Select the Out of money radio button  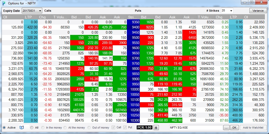pos(89,128)
